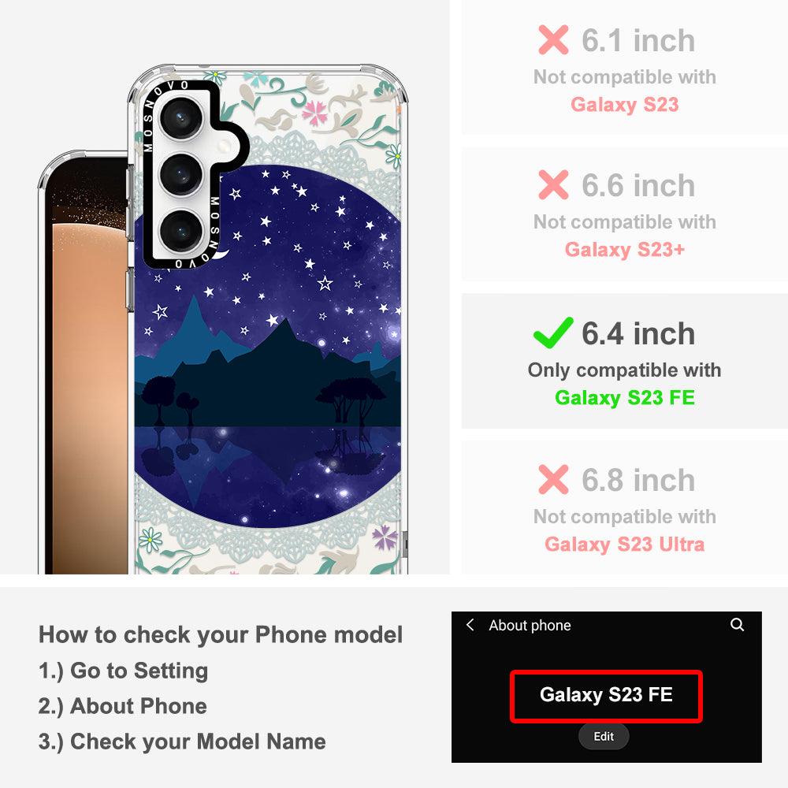Image resolution: width=788 pixels, height=788 pixels.
Task: Click the front-facing phone screen image
Action: pyautogui.click(x=84, y=362)
